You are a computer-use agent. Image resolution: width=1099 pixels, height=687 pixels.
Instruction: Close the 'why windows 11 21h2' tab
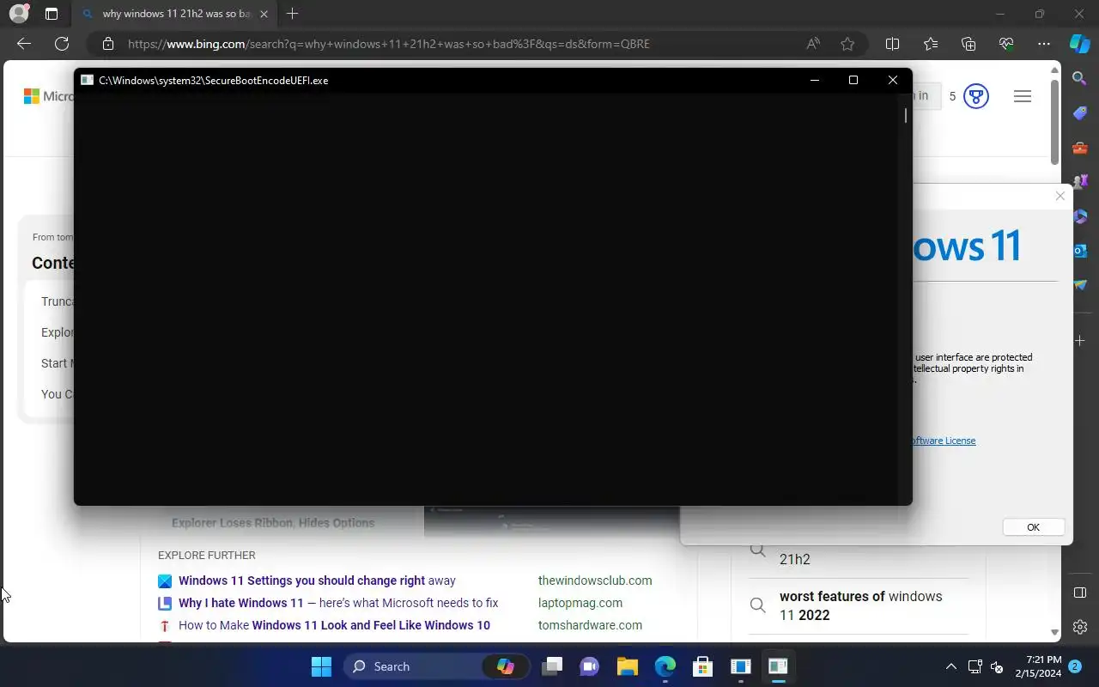coord(264,14)
